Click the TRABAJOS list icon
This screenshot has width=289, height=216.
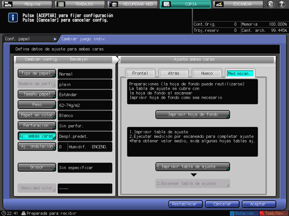61,4
